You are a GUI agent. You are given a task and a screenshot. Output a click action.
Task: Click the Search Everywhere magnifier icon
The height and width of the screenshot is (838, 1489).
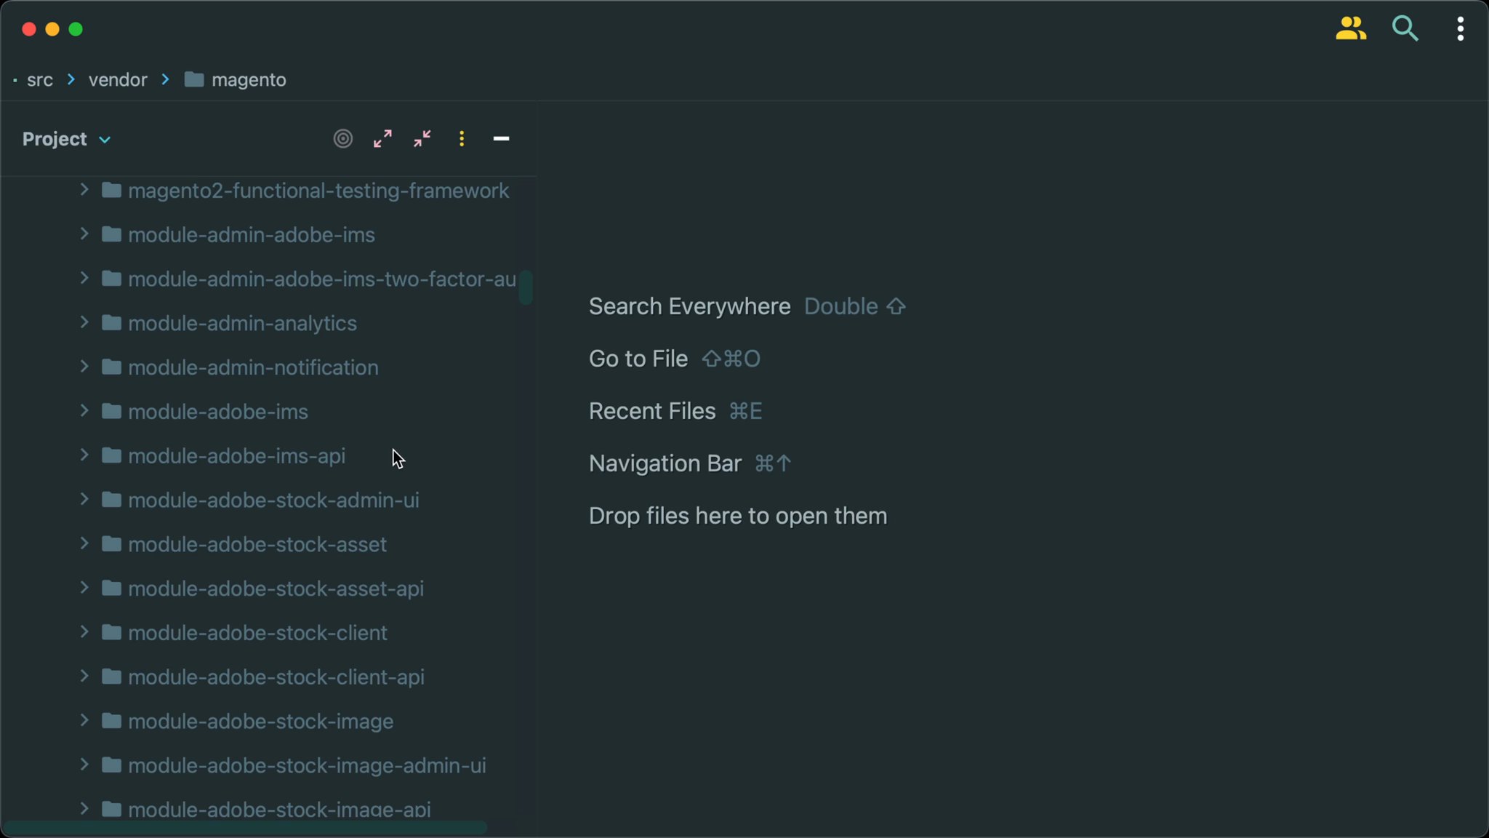[x=1405, y=28]
